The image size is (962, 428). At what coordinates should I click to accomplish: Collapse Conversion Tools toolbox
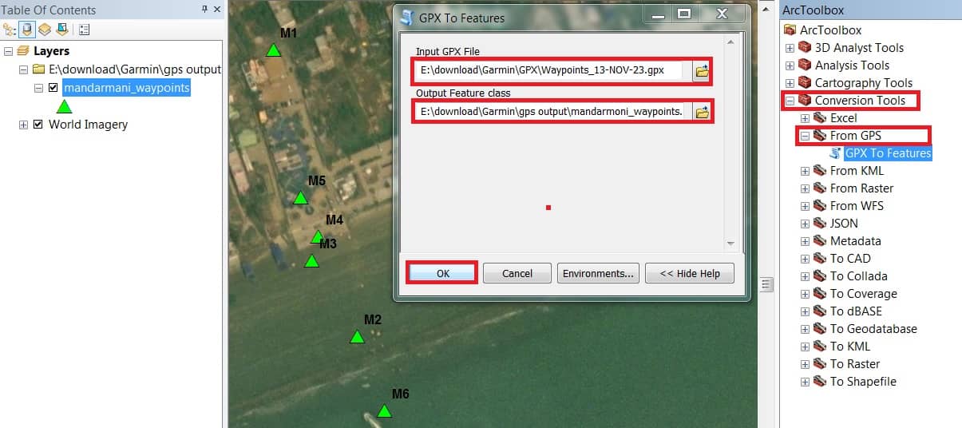point(790,101)
